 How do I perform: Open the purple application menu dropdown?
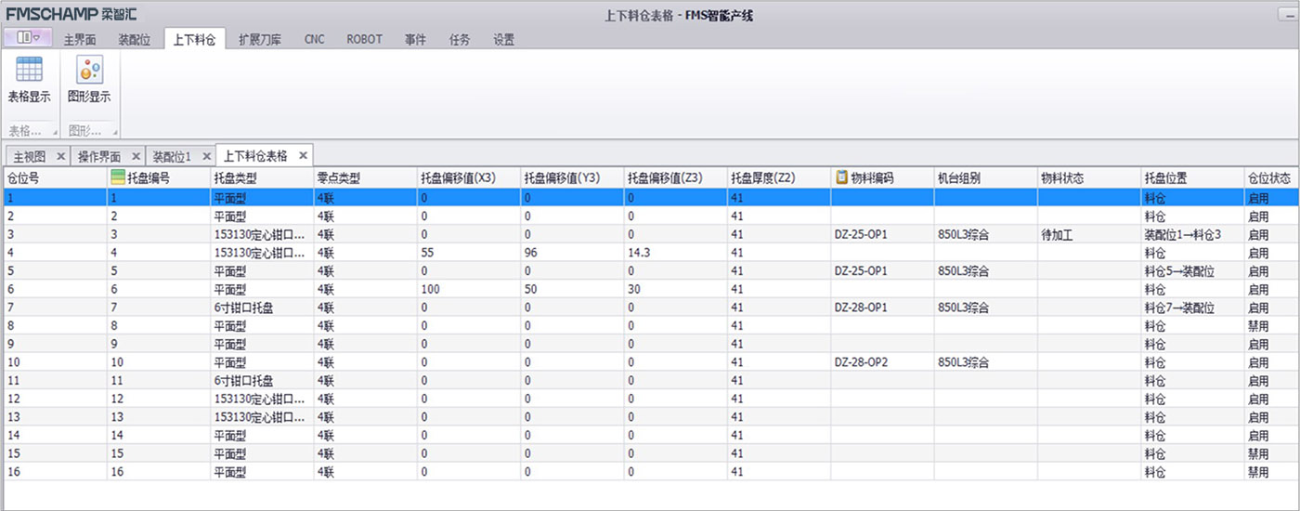point(29,38)
